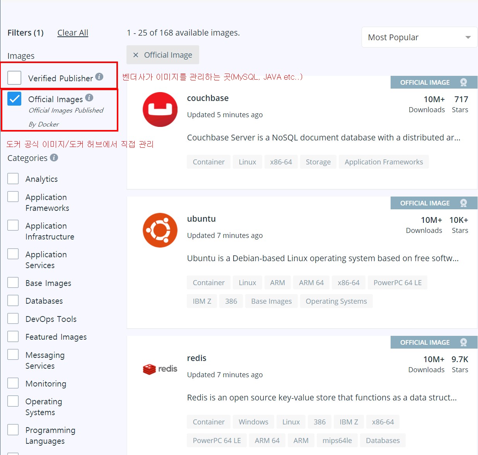
Task: Click the Windows tag on redis
Action: pyautogui.click(x=253, y=422)
